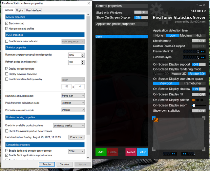Set detection level to None

point(159,36)
